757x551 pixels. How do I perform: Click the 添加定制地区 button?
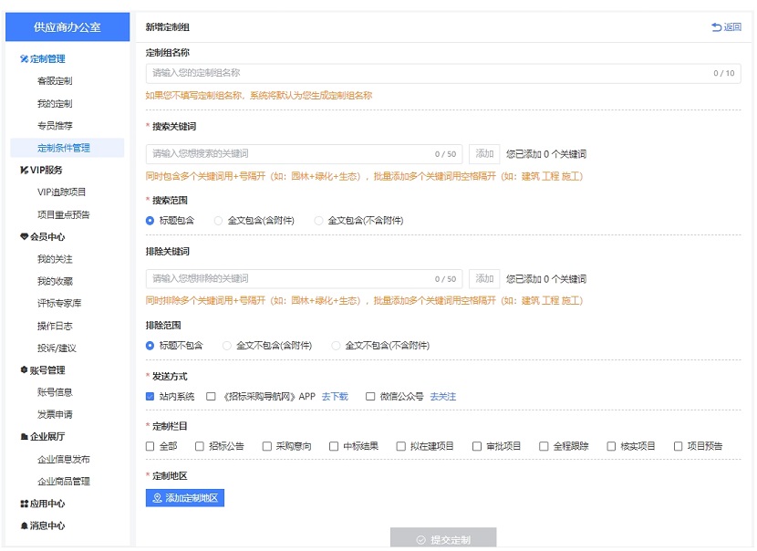[185, 498]
